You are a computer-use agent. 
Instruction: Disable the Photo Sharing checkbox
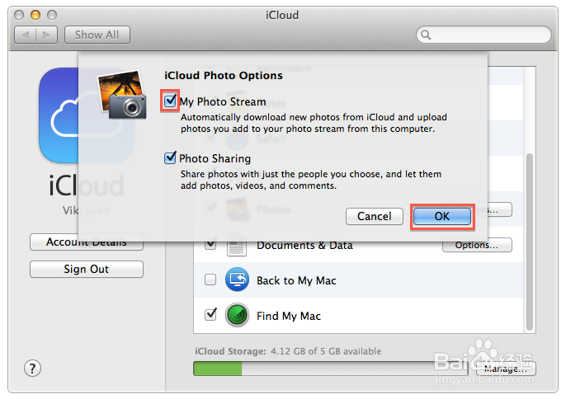[171, 158]
